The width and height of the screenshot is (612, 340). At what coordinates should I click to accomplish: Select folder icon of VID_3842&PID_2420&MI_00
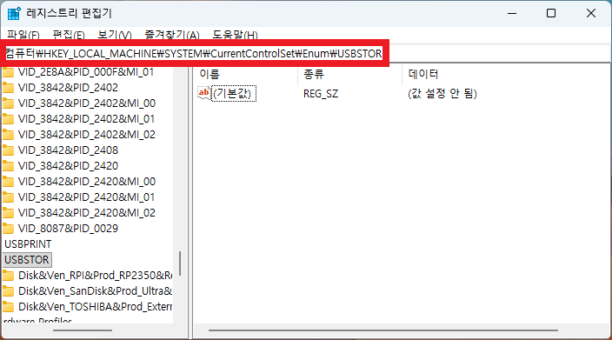point(8,181)
